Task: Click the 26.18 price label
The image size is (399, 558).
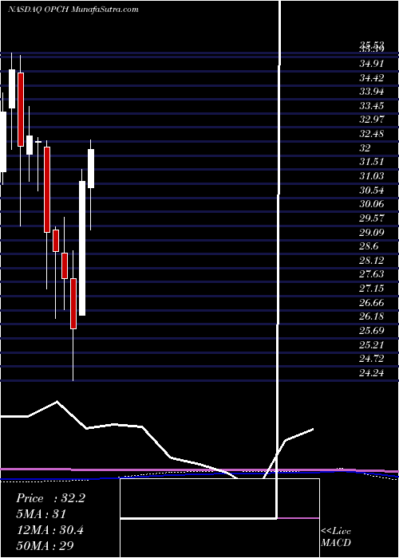Action: [372, 316]
